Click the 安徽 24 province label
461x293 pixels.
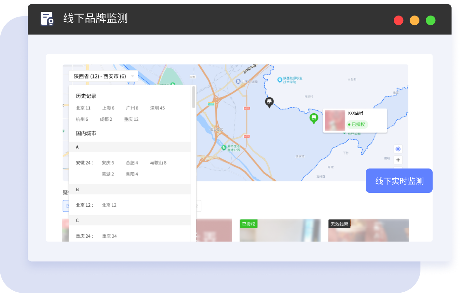pos(84,163)
